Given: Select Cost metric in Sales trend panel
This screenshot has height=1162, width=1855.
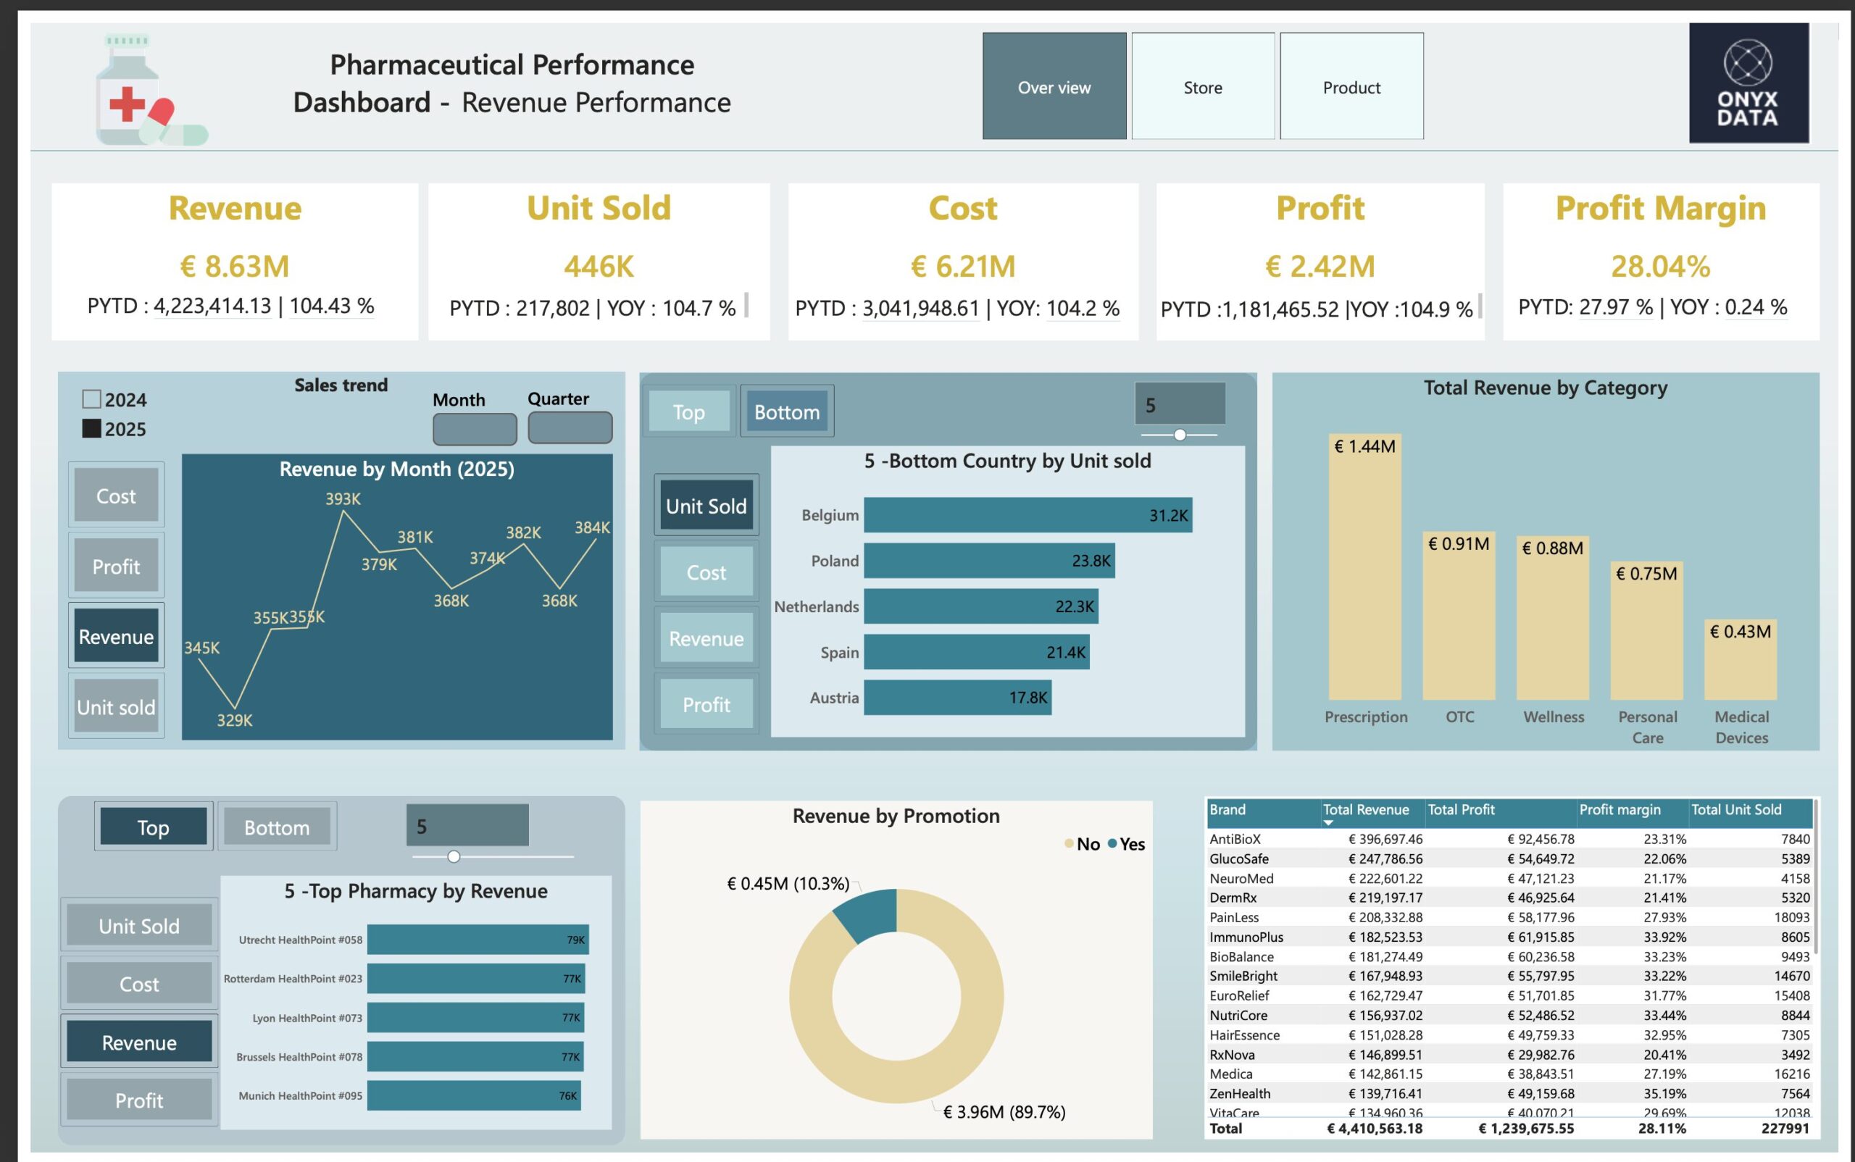Looking at the screenshot, I should coord(115,495).
